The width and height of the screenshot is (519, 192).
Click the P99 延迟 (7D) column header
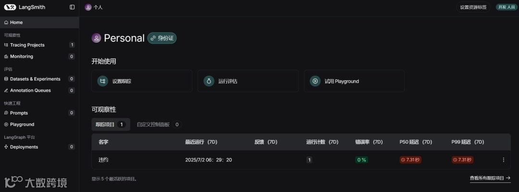[468, 142]
